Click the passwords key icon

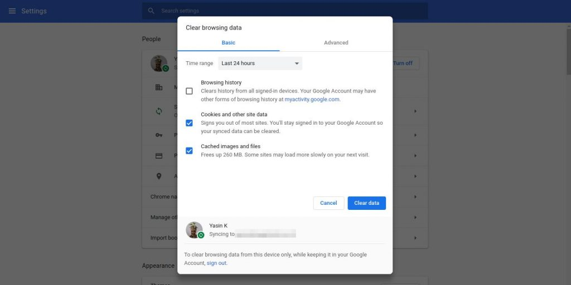(x=159, y=135)
